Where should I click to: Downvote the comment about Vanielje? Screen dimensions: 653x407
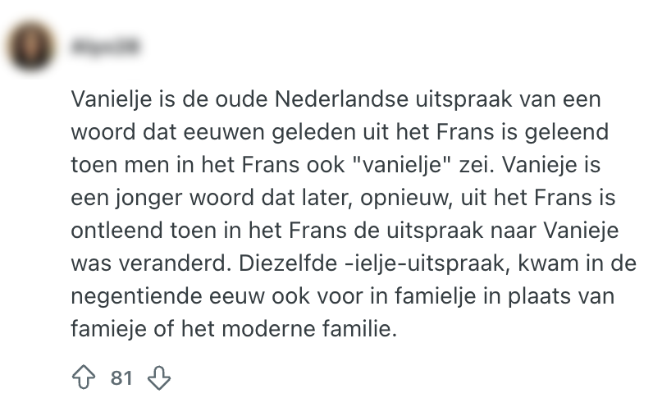157,377
